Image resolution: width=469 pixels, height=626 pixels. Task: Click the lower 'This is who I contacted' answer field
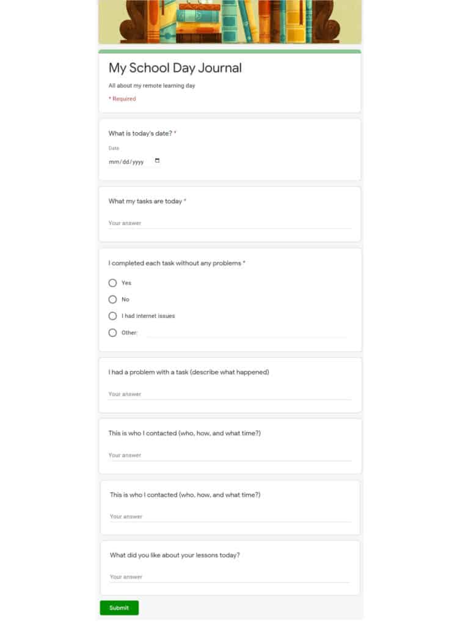230,517
